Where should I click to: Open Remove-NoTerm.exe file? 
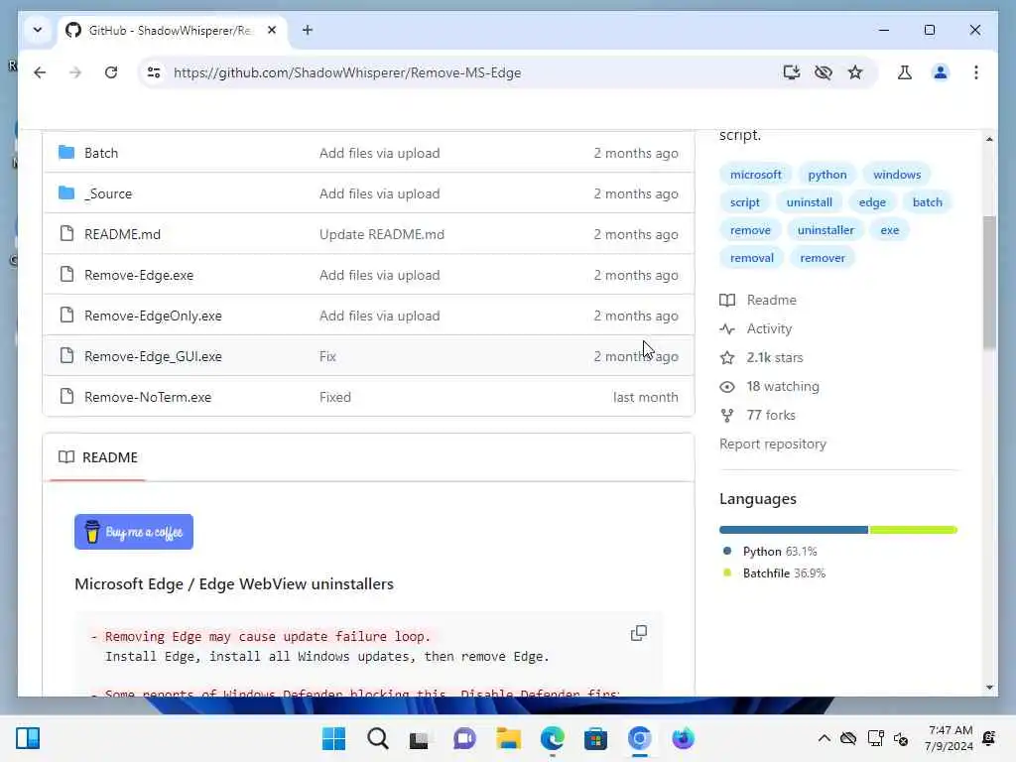(148, 397)
